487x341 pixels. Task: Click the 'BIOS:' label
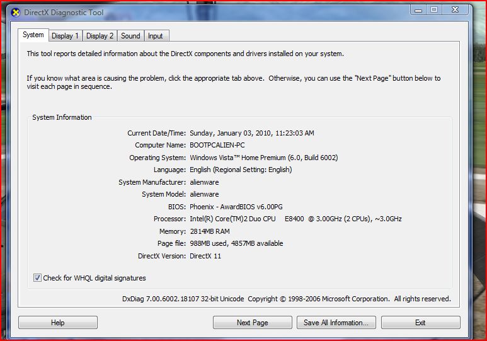pyautogui.click(x=177, y=207)
